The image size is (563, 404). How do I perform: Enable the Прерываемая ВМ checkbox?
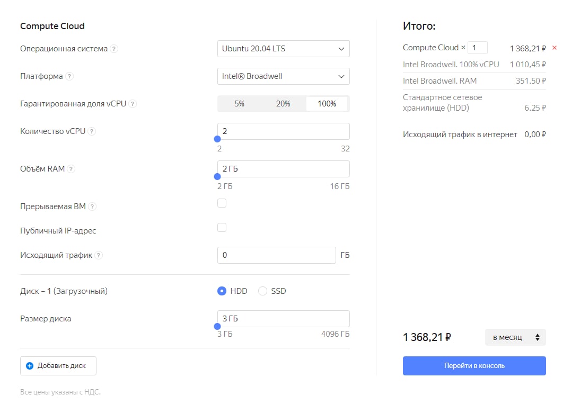pyautogui.click(x=222, y=203)
